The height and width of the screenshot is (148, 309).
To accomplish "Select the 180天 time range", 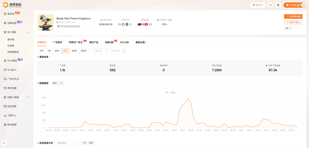I will (x=74, y=51).
